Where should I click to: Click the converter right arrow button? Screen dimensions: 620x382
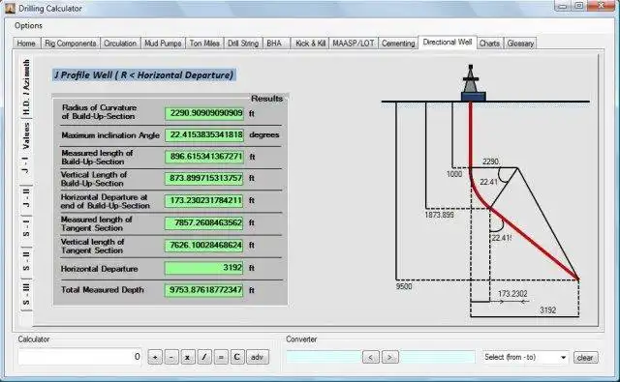coord(389,357)
